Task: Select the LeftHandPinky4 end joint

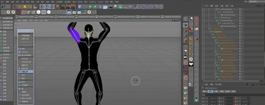Action: (229, 26)
